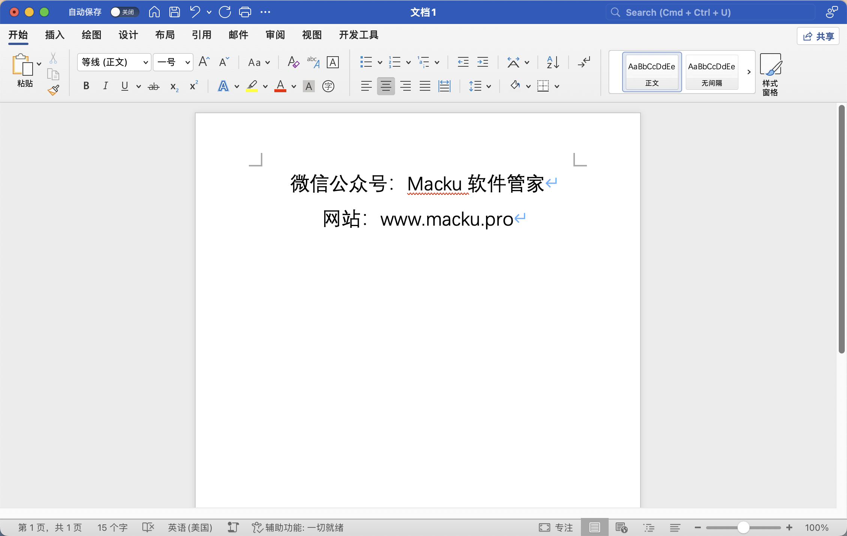Switch to Outline view

(649, 528)
